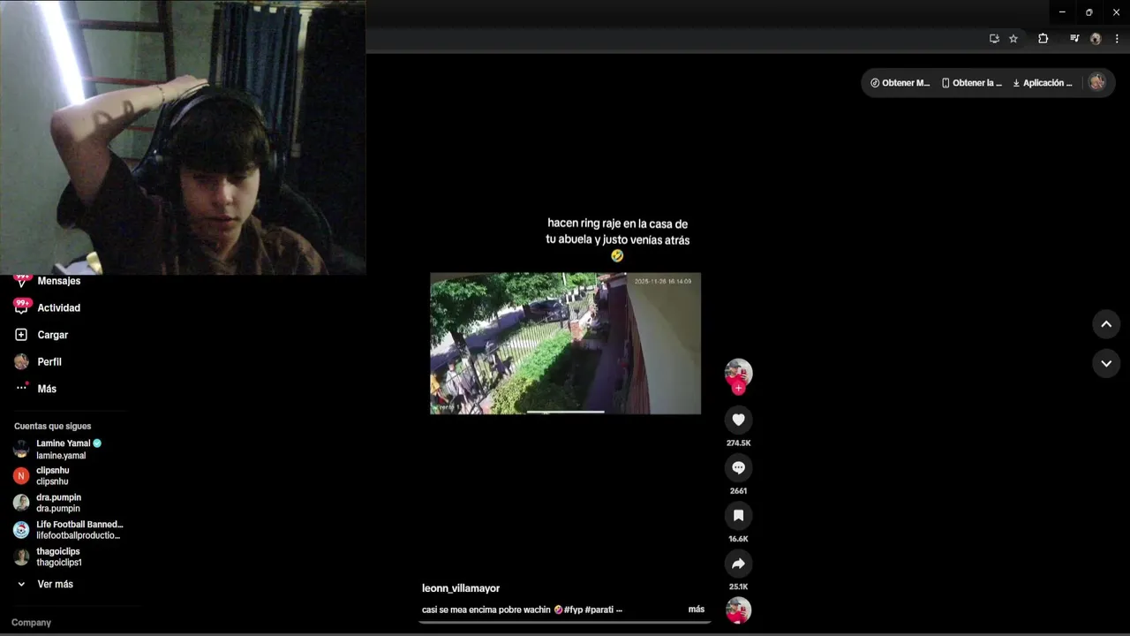
Task: Click dra.pumpin avatar thumbnail
Action: point(21,503)
